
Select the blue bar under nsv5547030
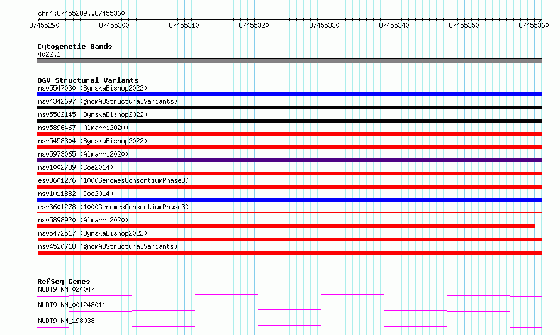pos(289,94)
